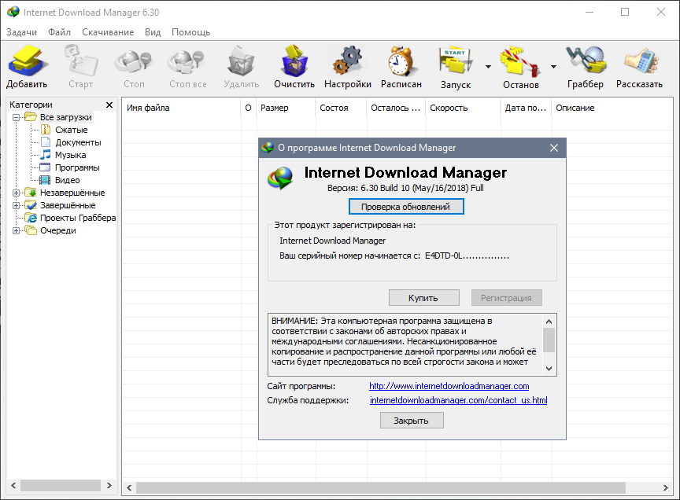Screen dimensions: 680x500
Task: Select Проекты Граббера in tree
Action: [x=78, y=218]
